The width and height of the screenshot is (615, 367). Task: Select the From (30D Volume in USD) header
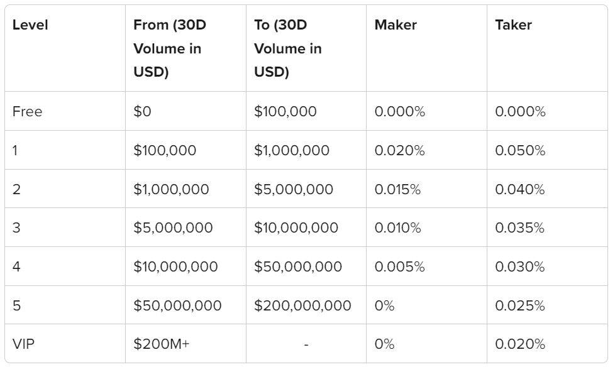tap(170, 48)
